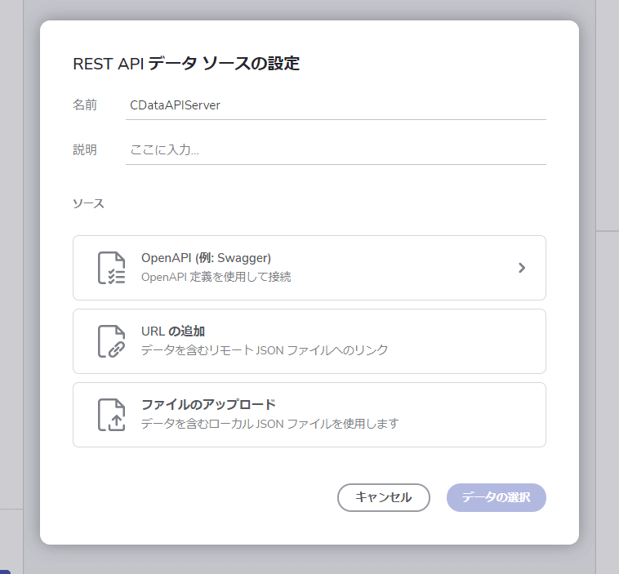619x574 pixels.
Task: Click the ソース section label
Action: click(88, 203)
